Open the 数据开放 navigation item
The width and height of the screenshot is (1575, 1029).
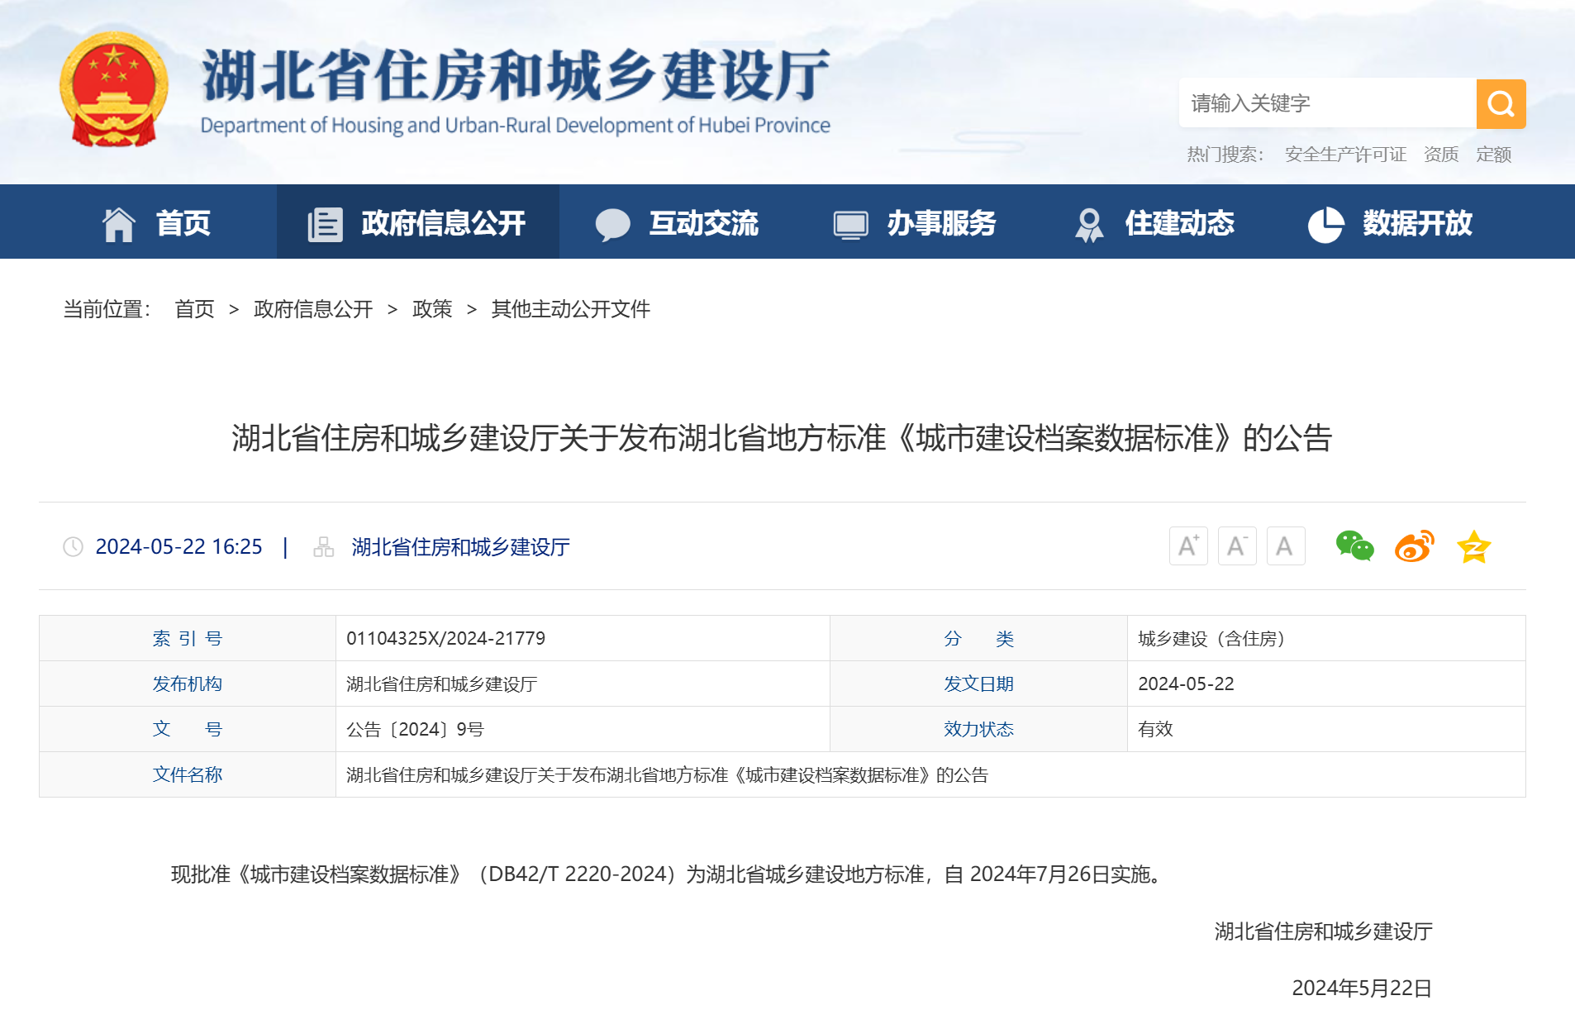coord(1390,223)
